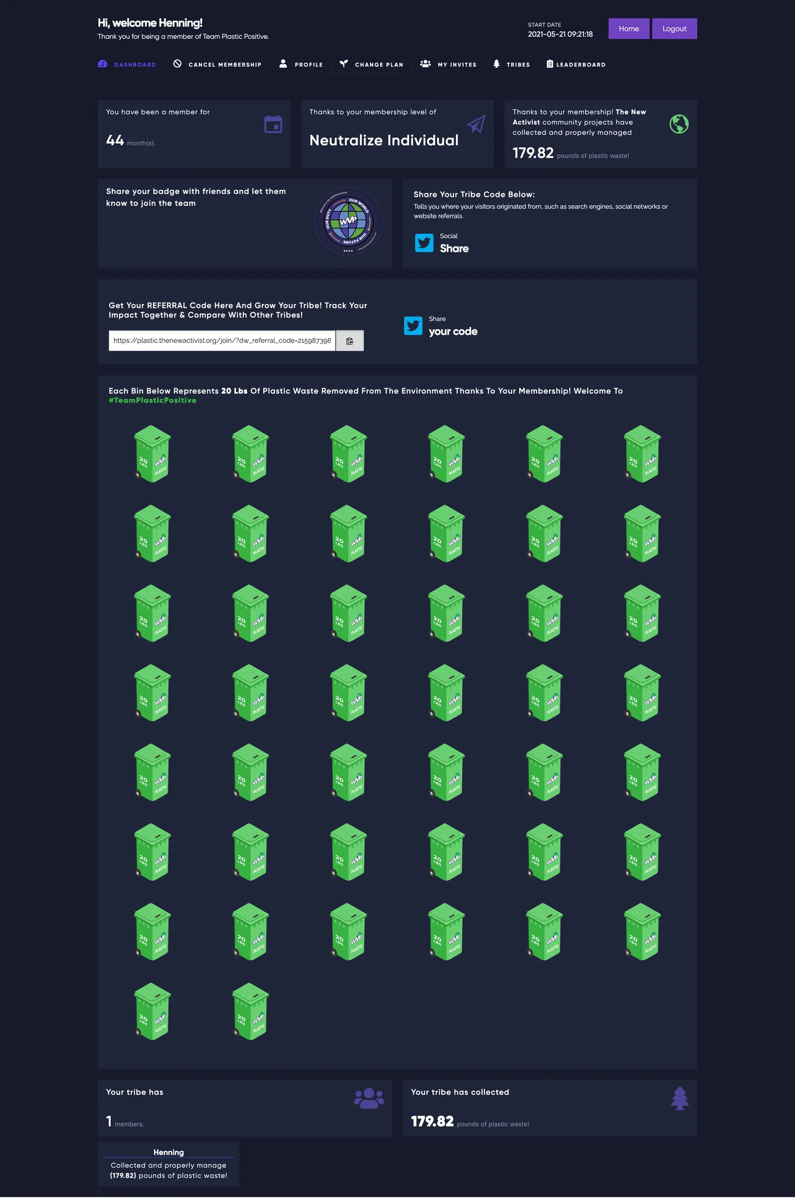
Task: Click the referral URL input field
Action: (222, 341)
